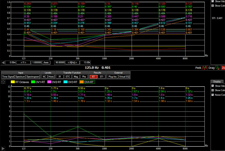Click the '0.721' value label
Viewport: 225px width, 151px height.
189,23
